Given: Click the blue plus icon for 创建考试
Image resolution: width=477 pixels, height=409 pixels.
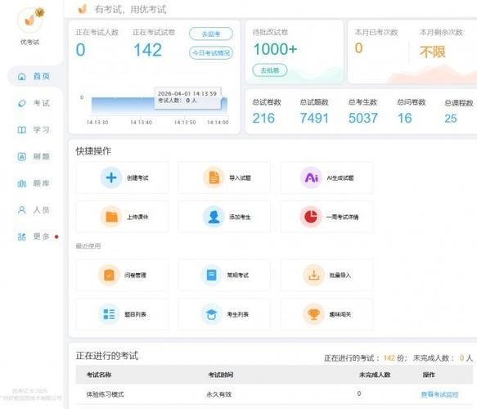Looking at the screenshot, I should (111, 178).
